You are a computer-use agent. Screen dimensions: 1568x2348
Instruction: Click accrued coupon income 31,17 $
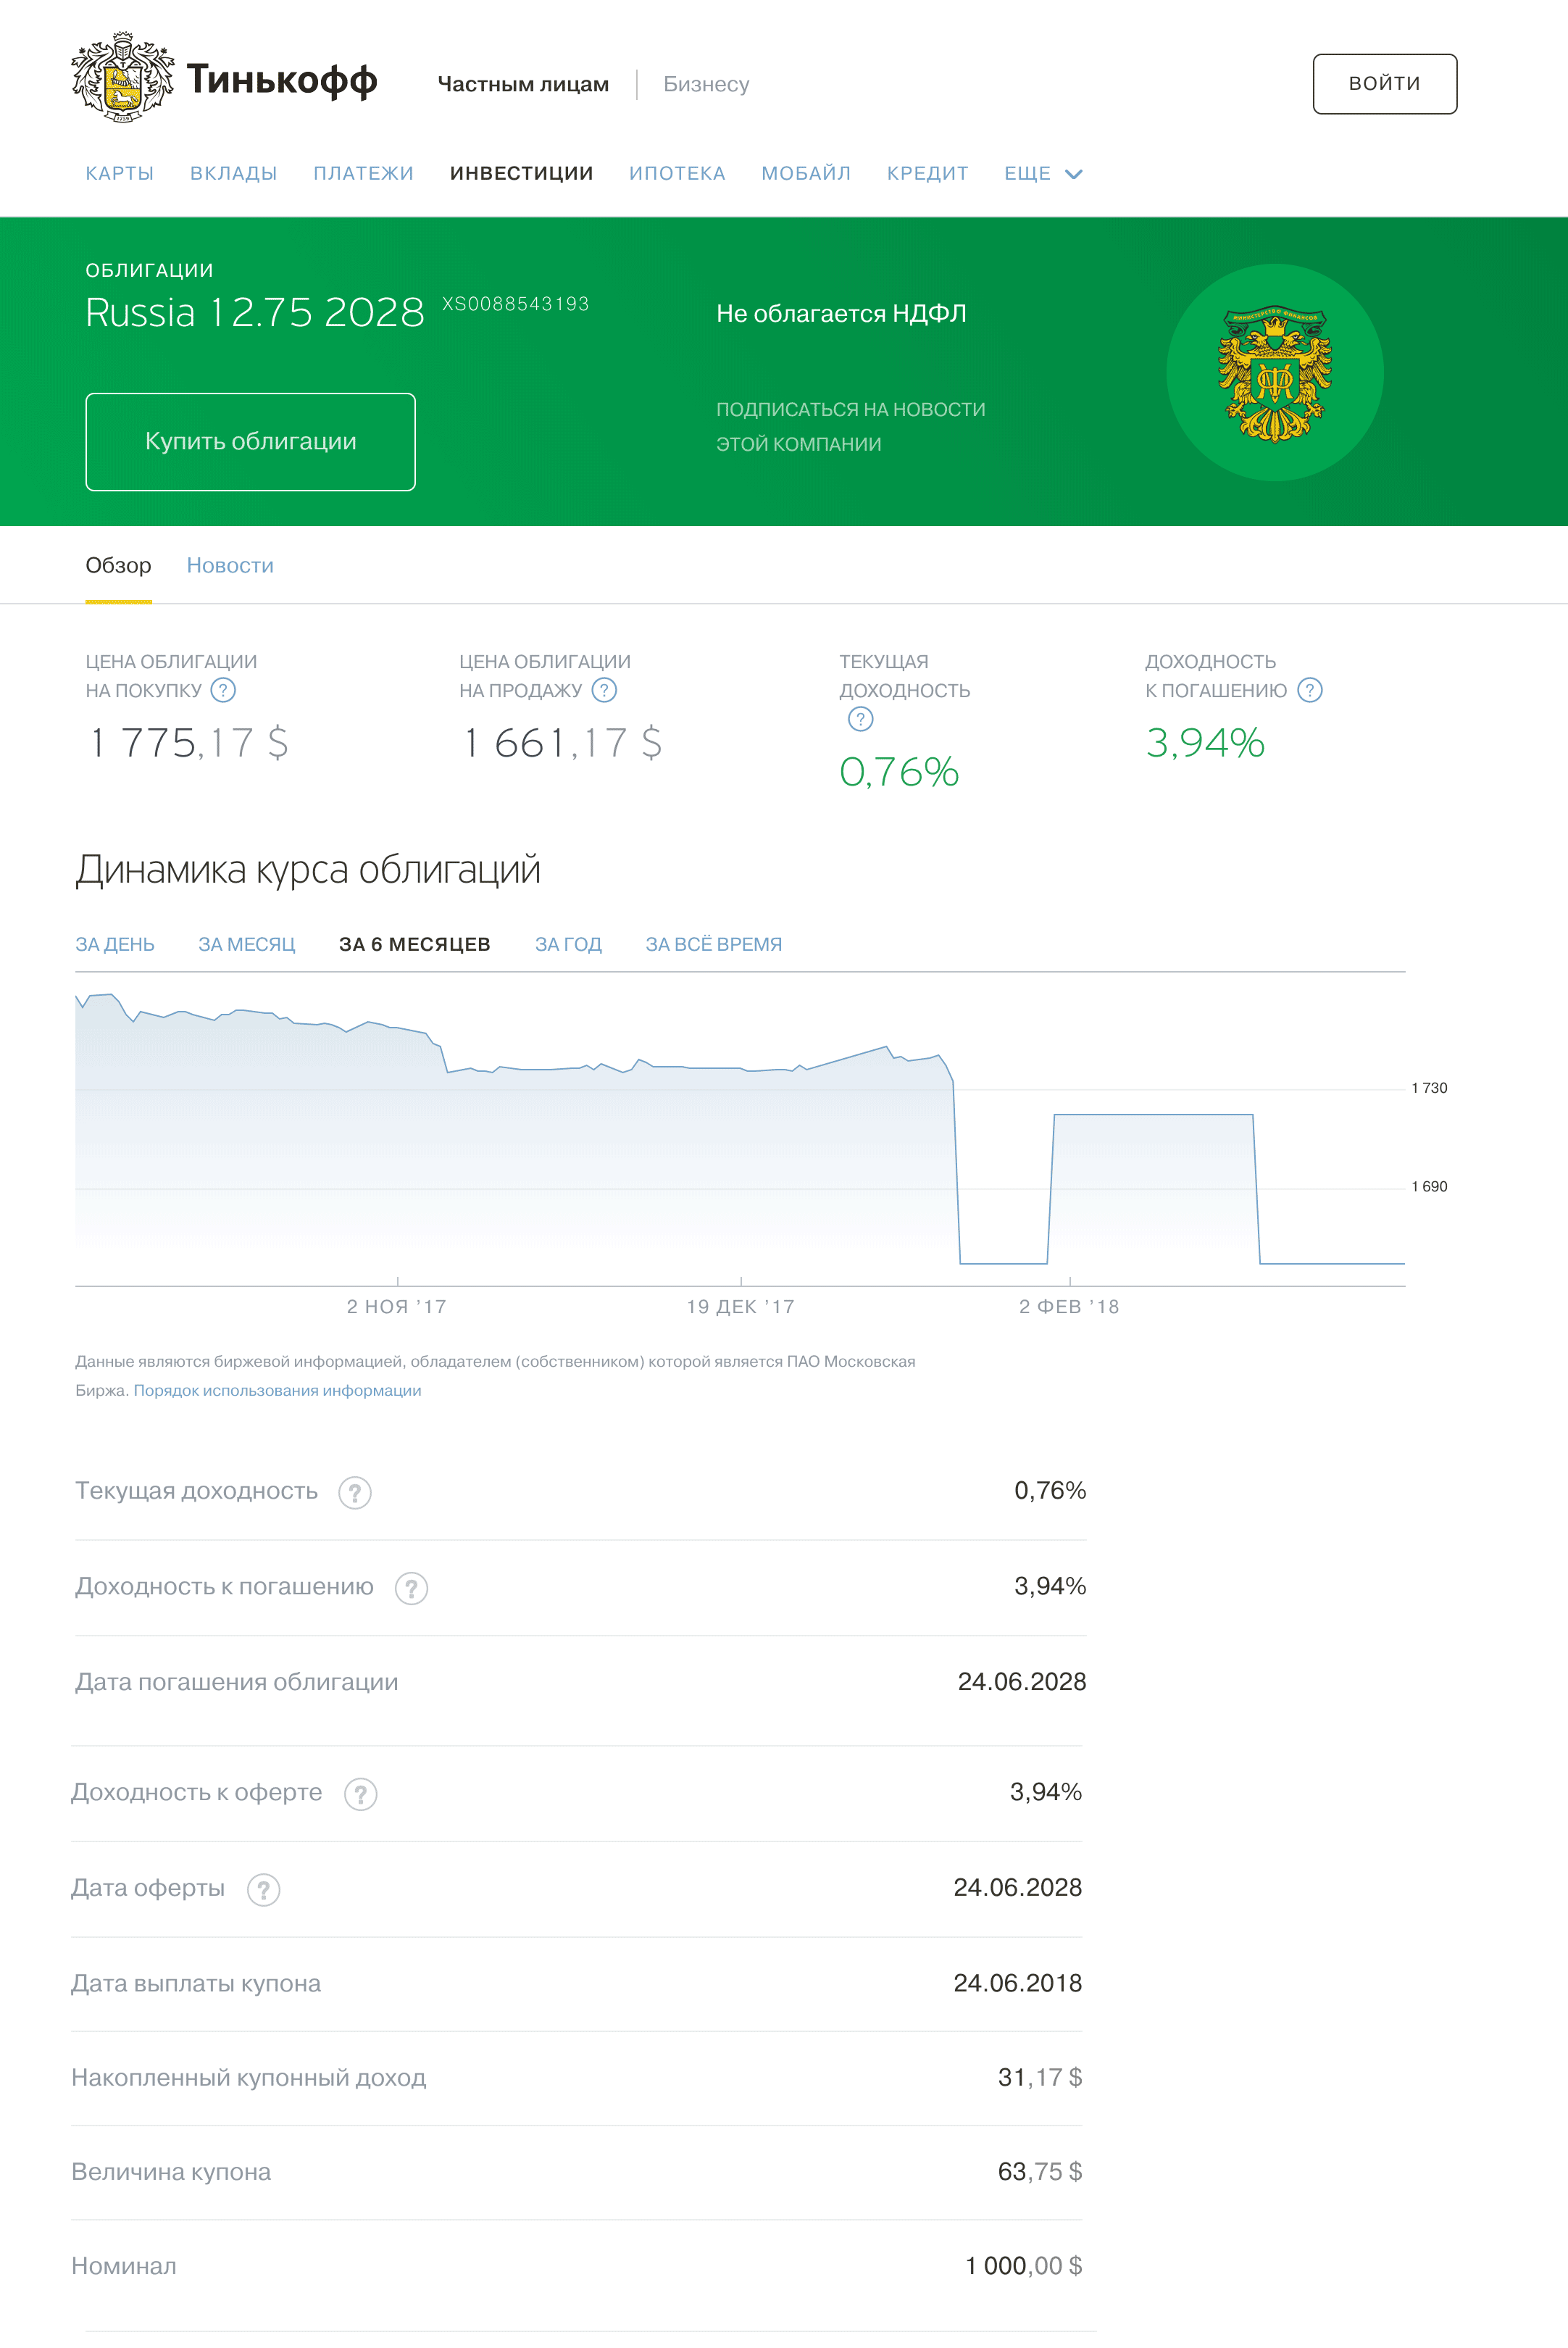coord(1040,2078)
